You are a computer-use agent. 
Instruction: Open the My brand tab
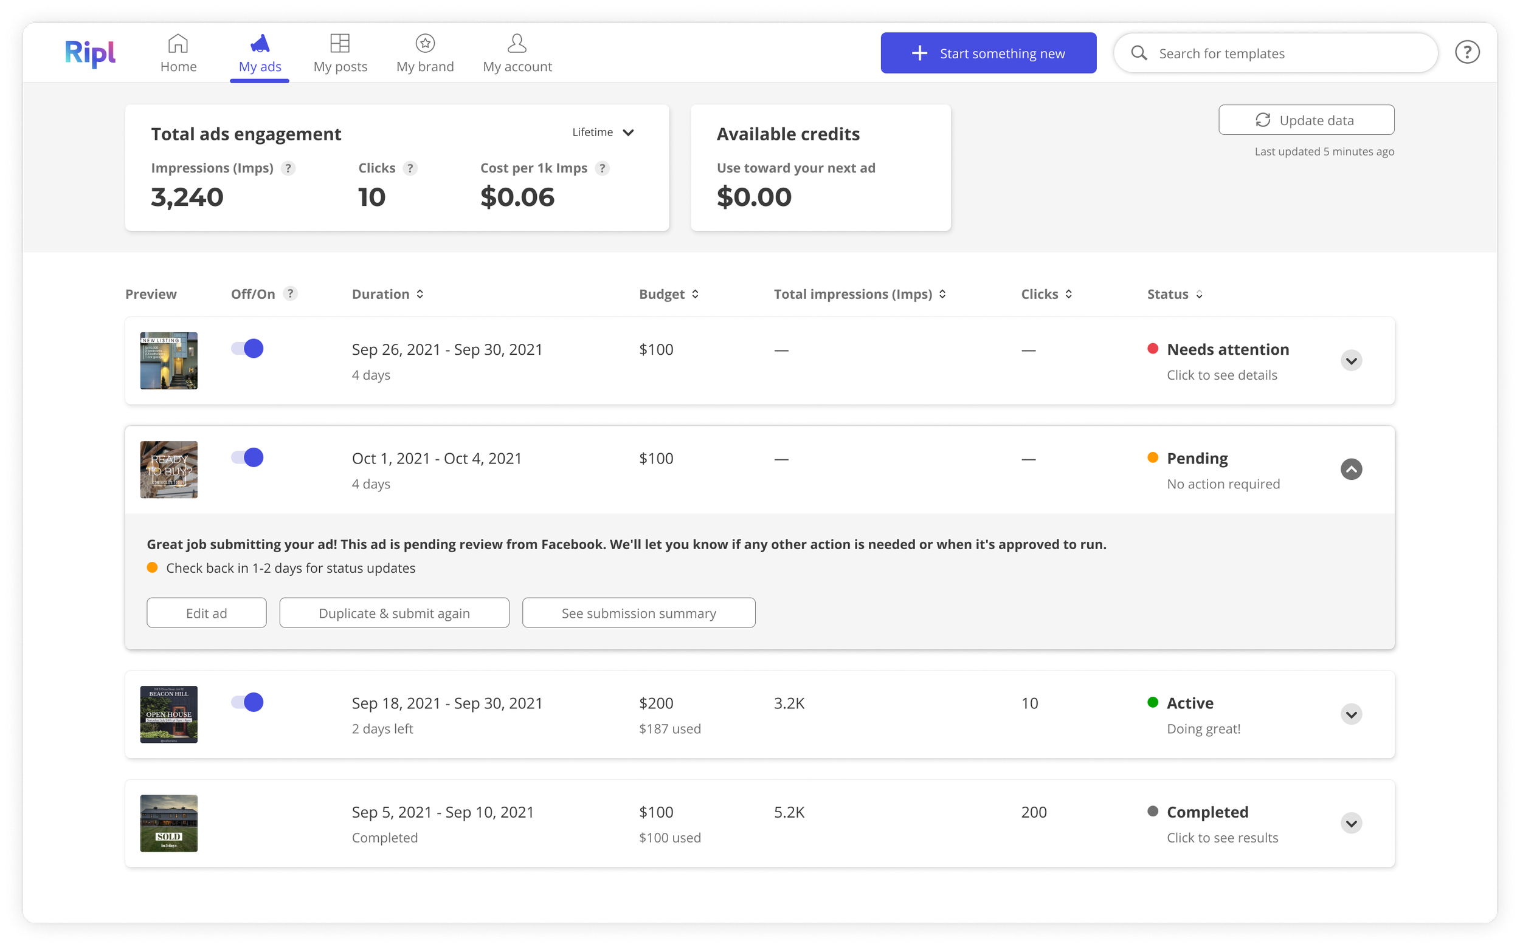425,53
